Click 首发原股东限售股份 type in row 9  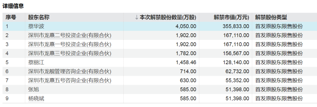click(x=279, y=99)
